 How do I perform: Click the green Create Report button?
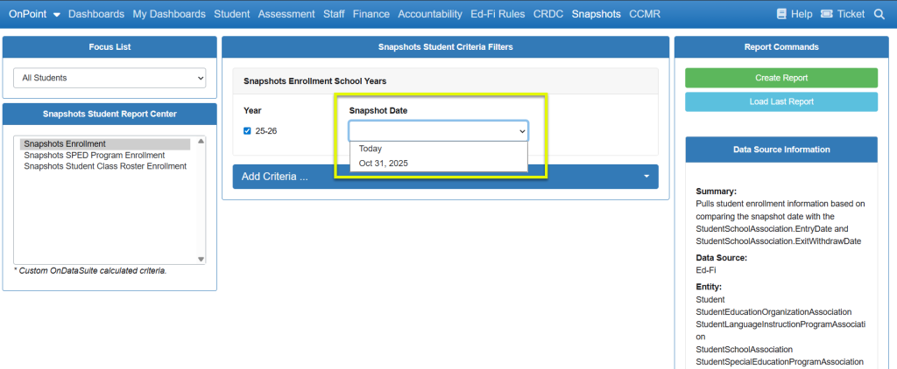pos(780,78)
